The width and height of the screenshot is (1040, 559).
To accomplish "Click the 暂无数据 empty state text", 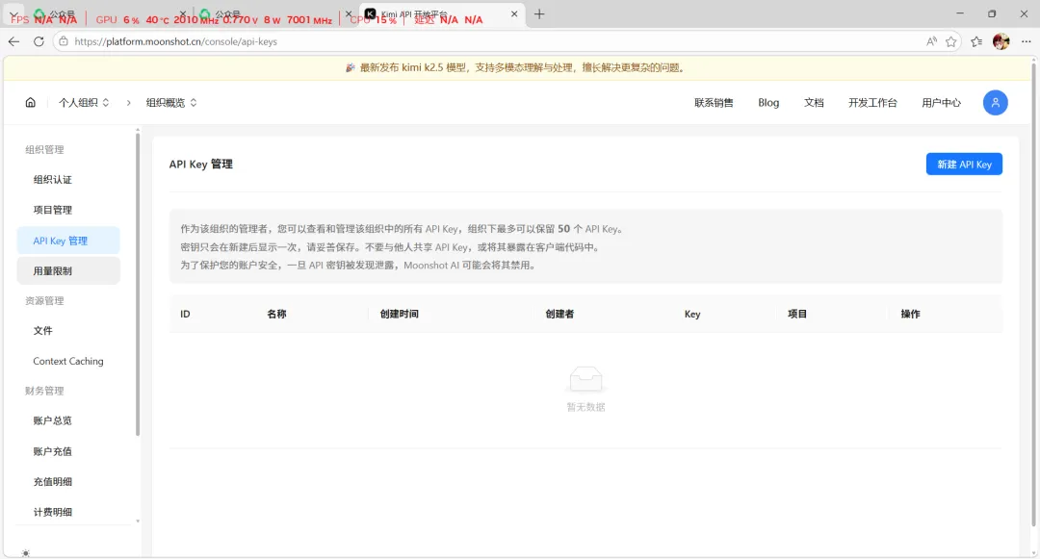I will 585,407.
